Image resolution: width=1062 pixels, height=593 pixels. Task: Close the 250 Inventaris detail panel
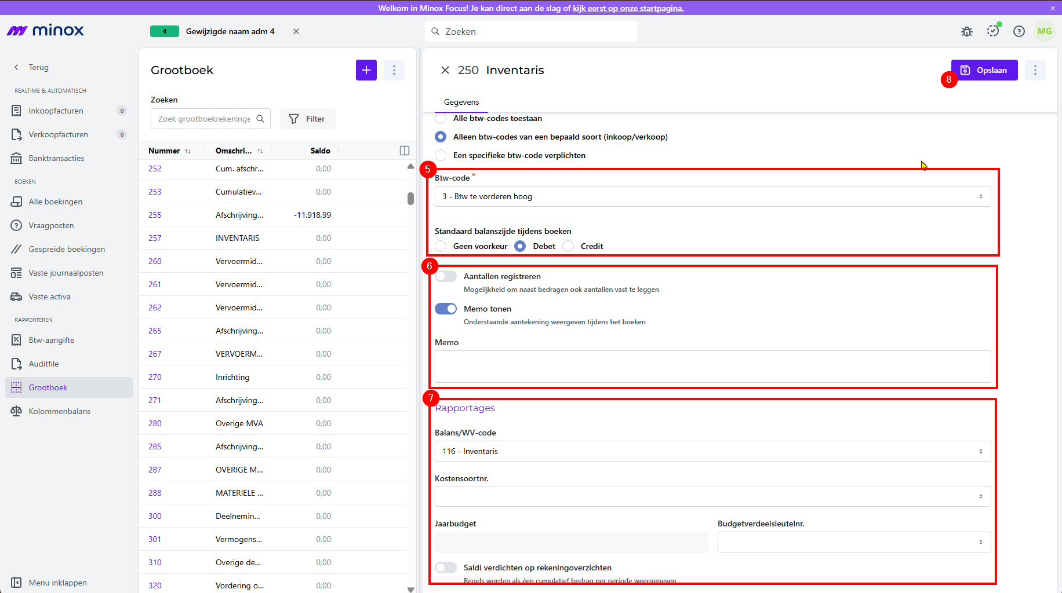point(445,70)
